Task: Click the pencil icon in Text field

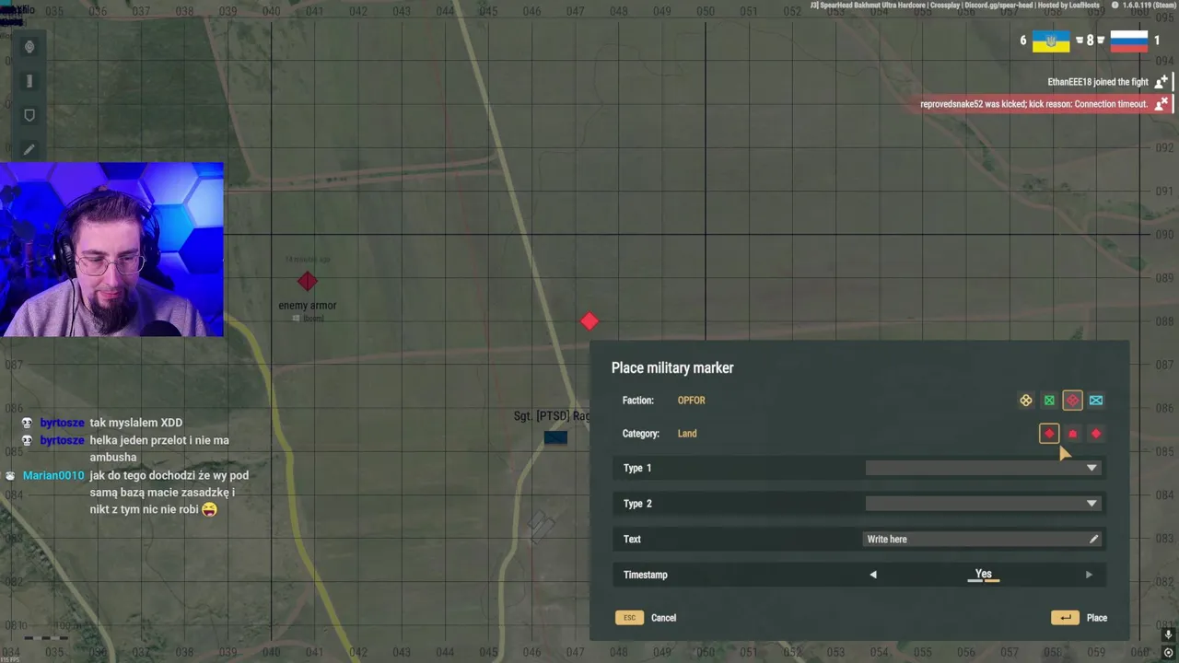Action: (1093, 540)
